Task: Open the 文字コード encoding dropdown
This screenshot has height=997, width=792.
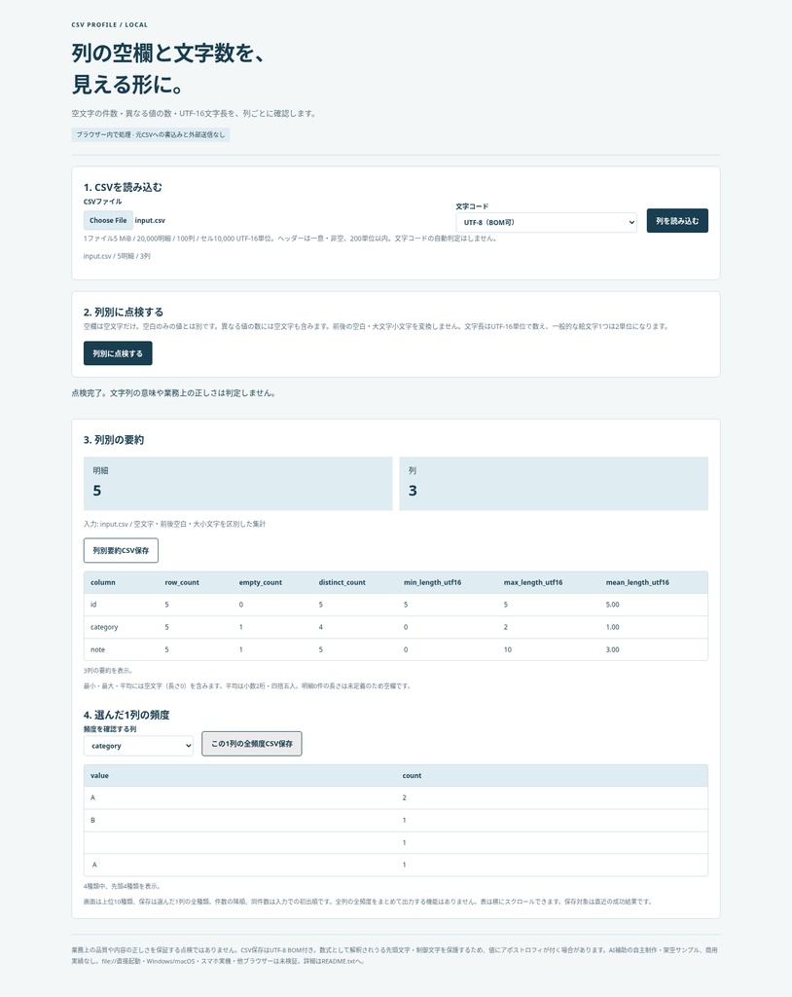Action: click(x=546, y=223)
